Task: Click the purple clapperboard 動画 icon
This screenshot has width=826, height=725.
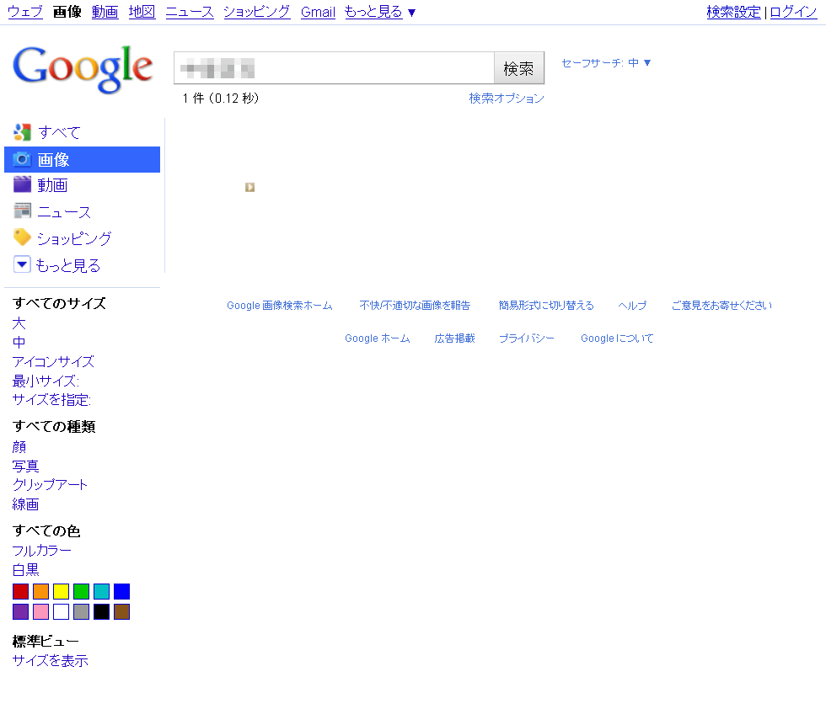Action: pos(22,184)
